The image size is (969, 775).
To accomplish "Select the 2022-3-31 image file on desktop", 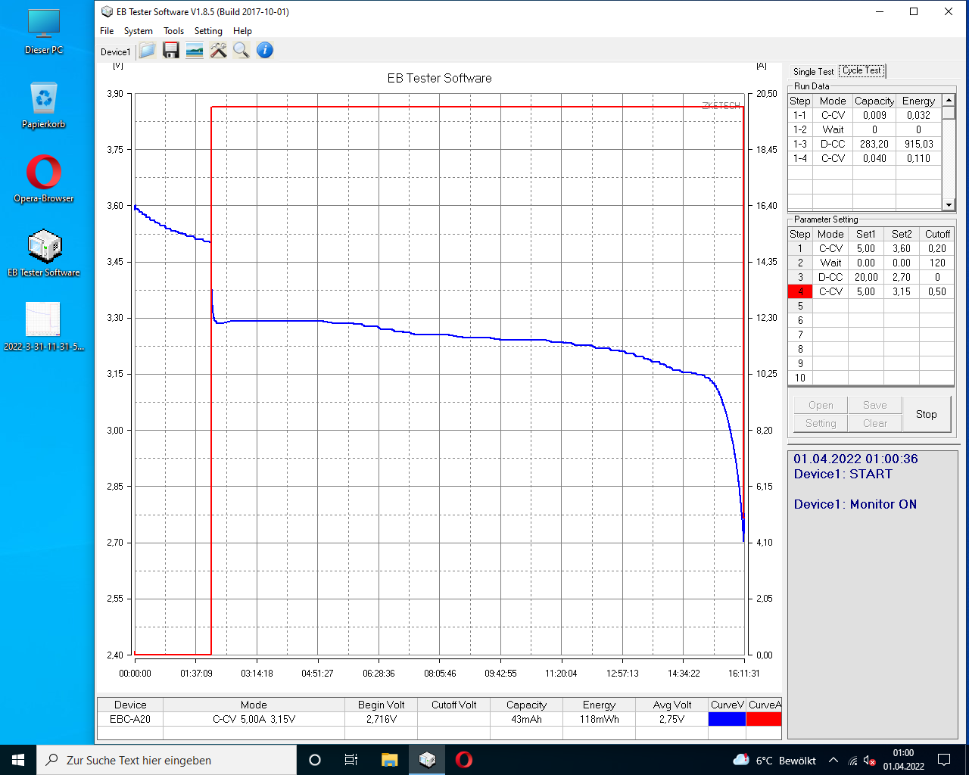I will click(x=44, y=327).
